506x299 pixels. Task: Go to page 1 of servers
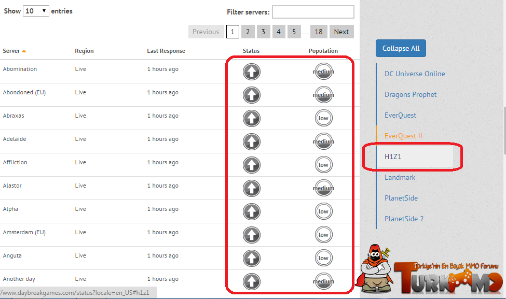coord(233,32)
